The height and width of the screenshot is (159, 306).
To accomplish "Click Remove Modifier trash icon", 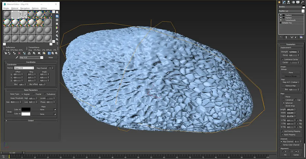I will [x=296, y=37].
